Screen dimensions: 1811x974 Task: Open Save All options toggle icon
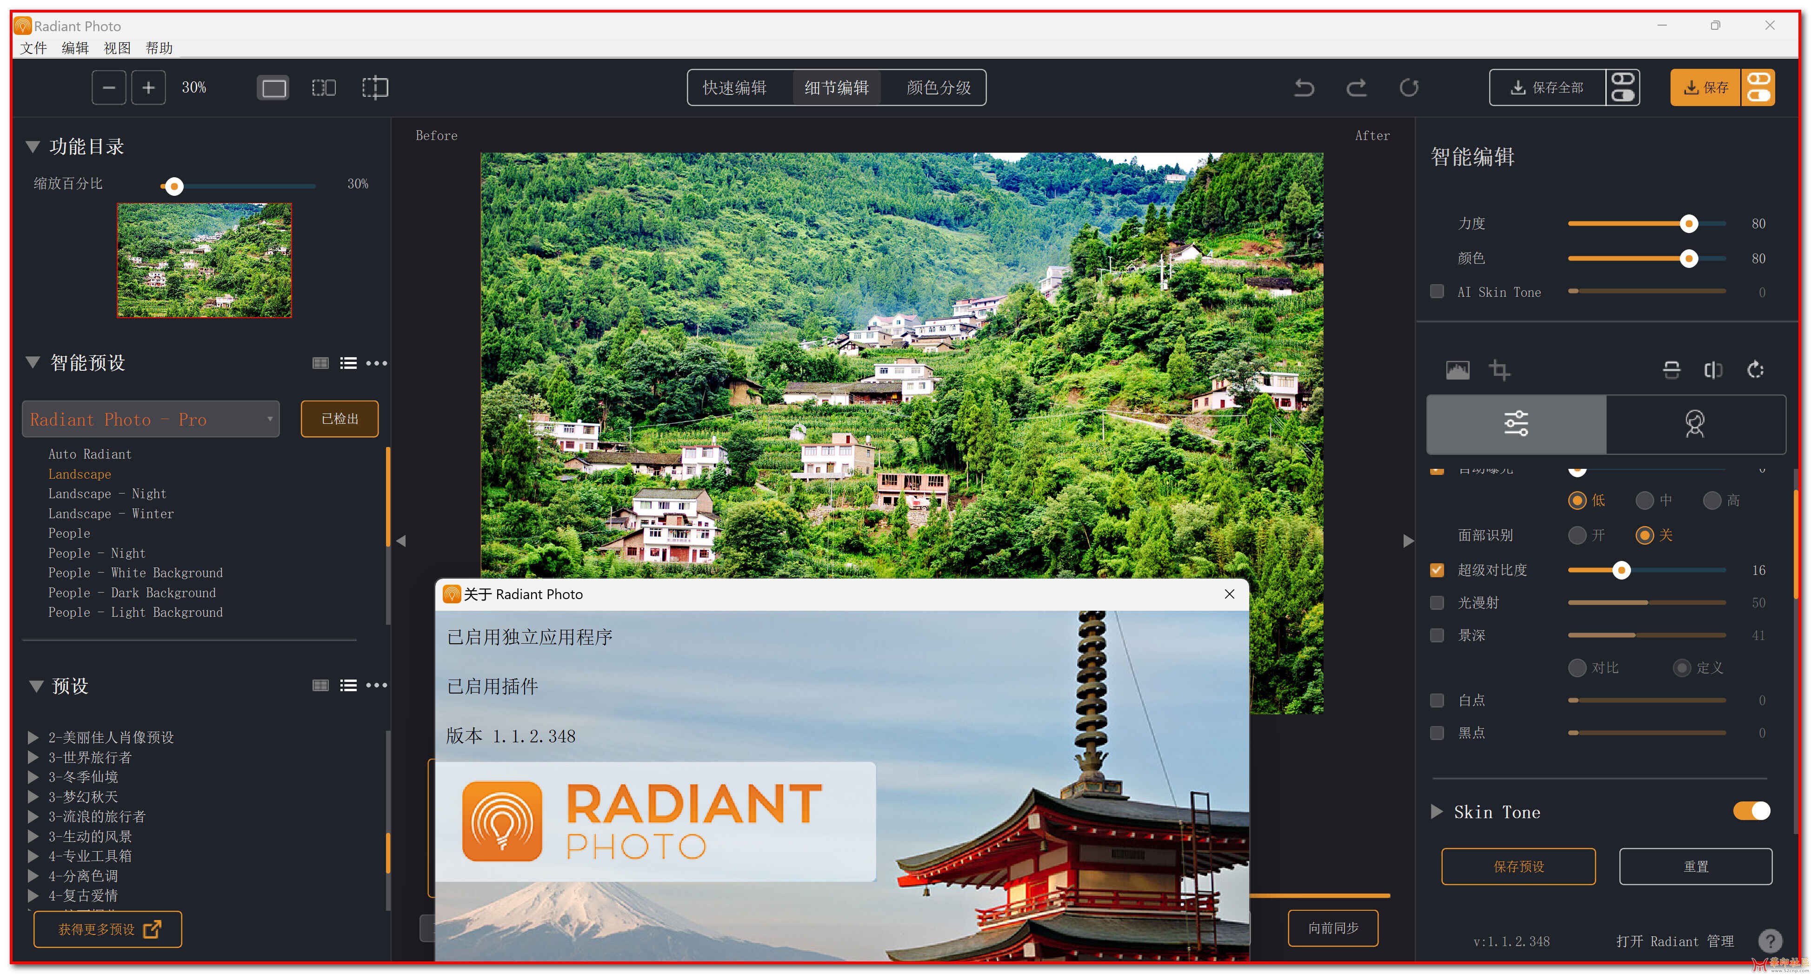[1623, 88]
